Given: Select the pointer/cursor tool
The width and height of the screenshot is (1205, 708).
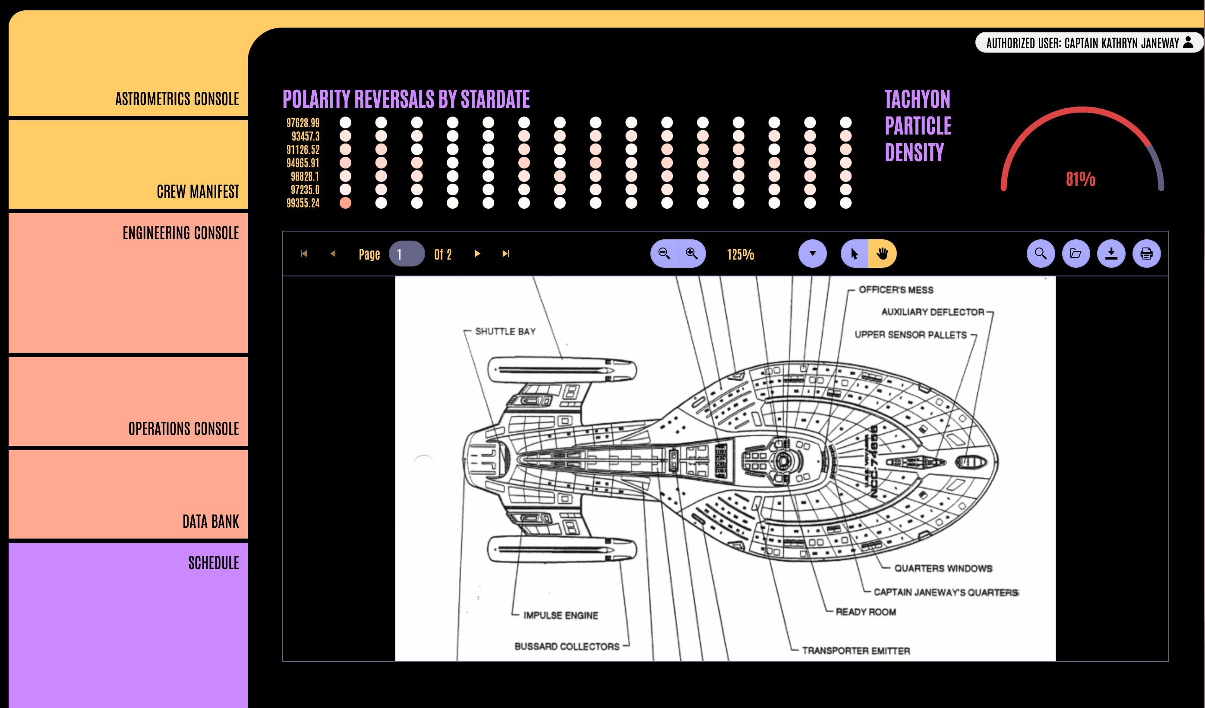Looking at the screenshot, I should coord(855,254).
